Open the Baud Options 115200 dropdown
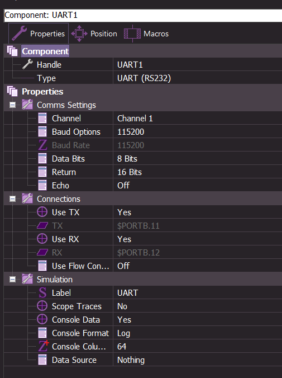This screenshot has height=378, width=282. click(x=197, y=132)
